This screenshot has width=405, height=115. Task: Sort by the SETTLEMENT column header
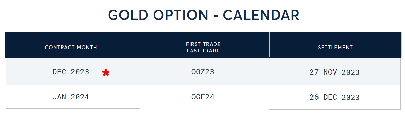[335, 47]
